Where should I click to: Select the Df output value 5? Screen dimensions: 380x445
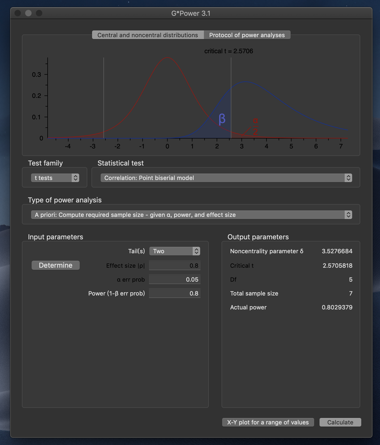(x=351, y=279)
